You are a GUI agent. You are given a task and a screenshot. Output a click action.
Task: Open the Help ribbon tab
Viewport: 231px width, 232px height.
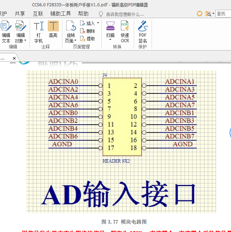click(x=83, y=14)
